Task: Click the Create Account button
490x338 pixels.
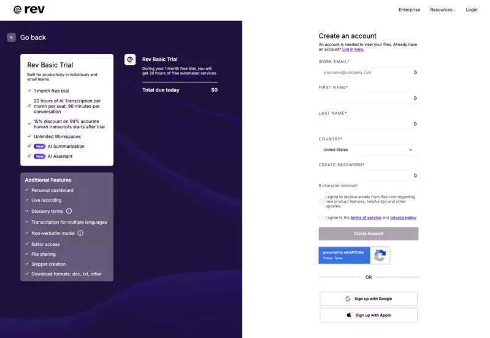Action: click(369, 234)
